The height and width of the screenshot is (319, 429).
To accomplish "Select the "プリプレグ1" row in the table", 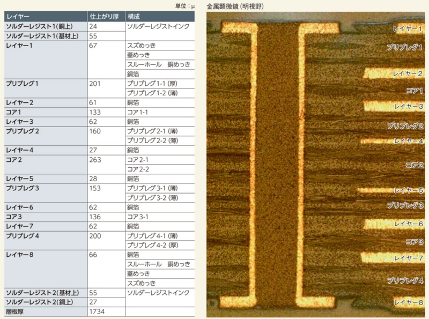I will pos(22,84).
